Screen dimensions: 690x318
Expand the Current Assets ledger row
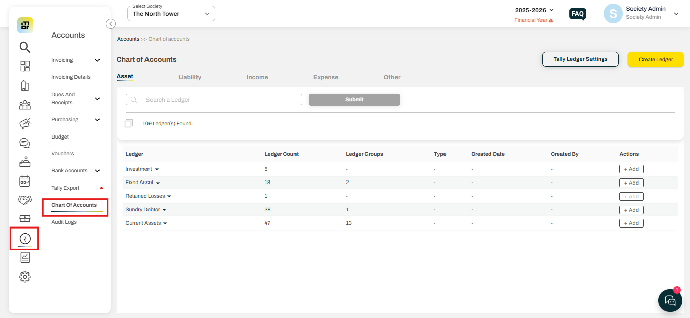click(x=165, y=223)
